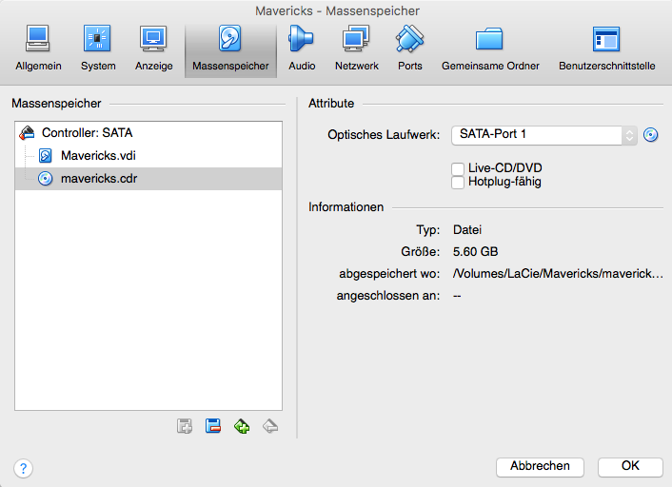The image size is (672, 487).
Task: Click the remove controller icon below the tree
Action: click(x=213, y=426)
